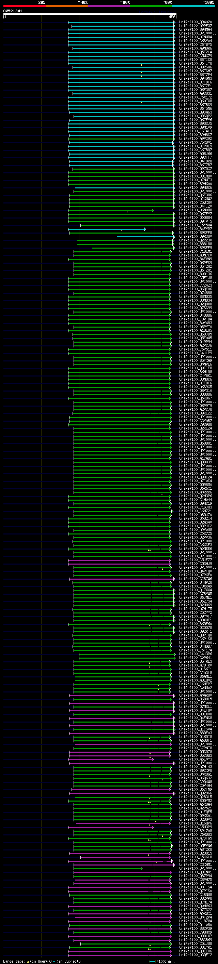Click the red ~20% identity legend segment
This screenshot has width=218, height=964.
click(x=24, y=6)
